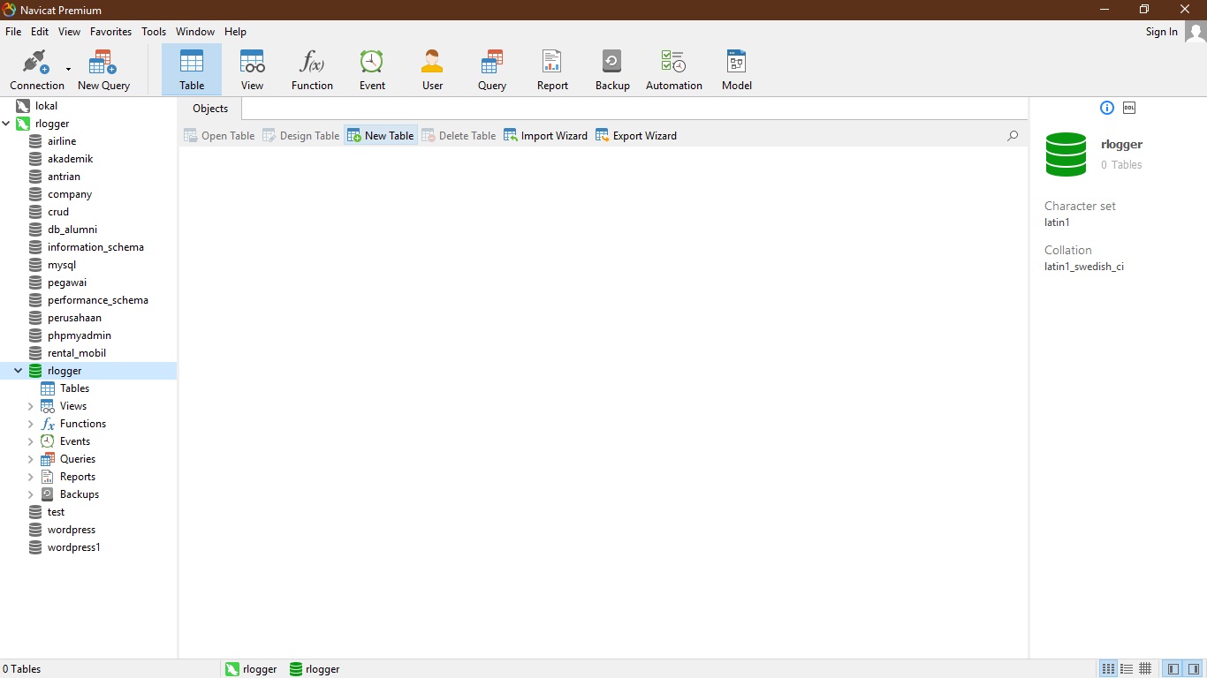Collapse the rlogger database node

click(18, 371)
